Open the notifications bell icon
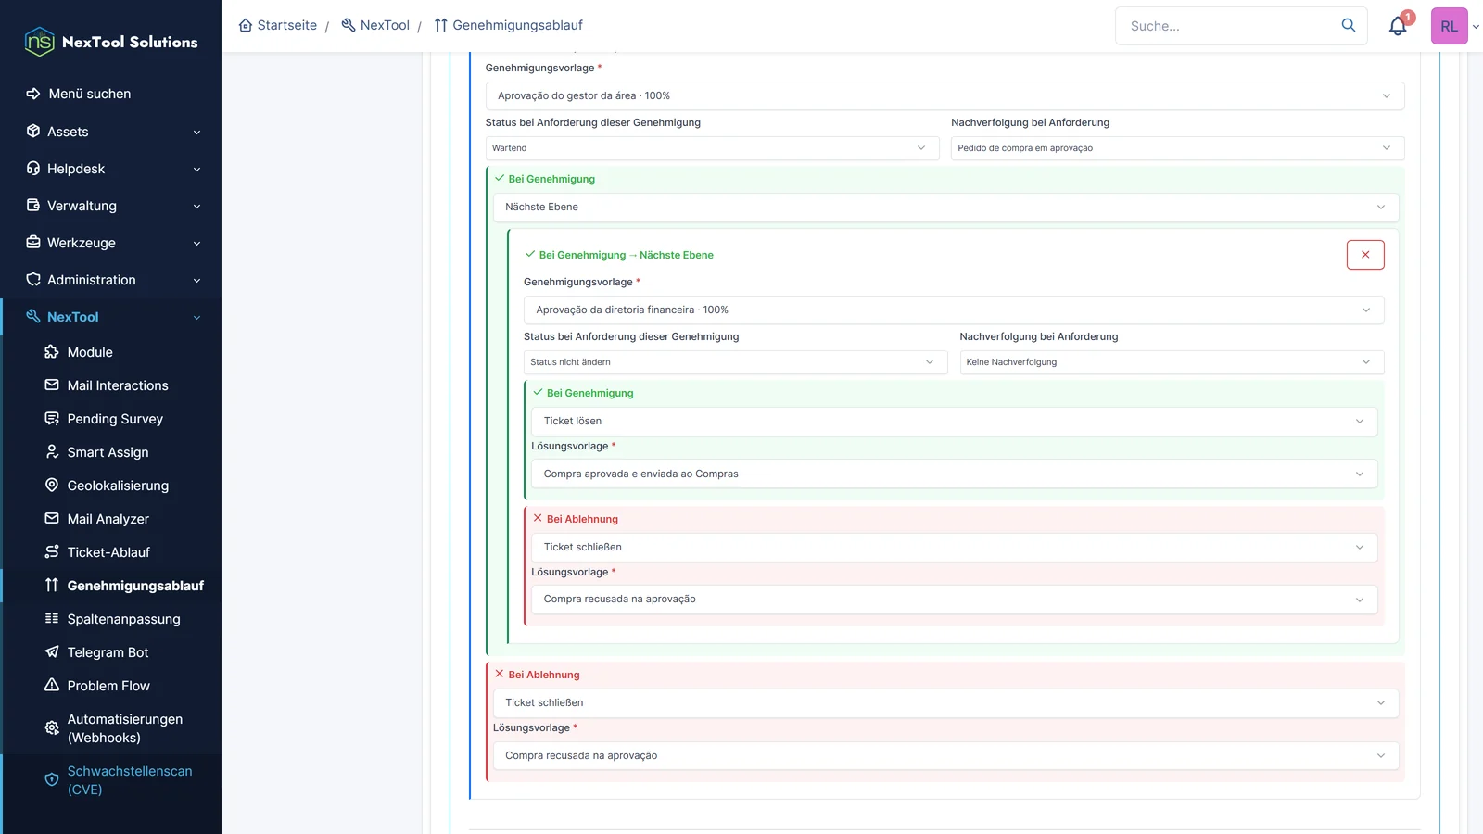 coord(1398,26)
